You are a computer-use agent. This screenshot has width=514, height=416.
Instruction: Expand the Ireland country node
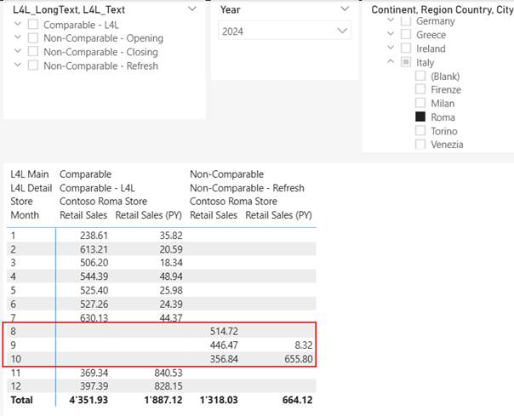pos(391,48)
